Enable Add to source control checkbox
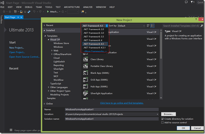Image resolution: width=205 pixels, height=134 pixels. coord(163,122)
